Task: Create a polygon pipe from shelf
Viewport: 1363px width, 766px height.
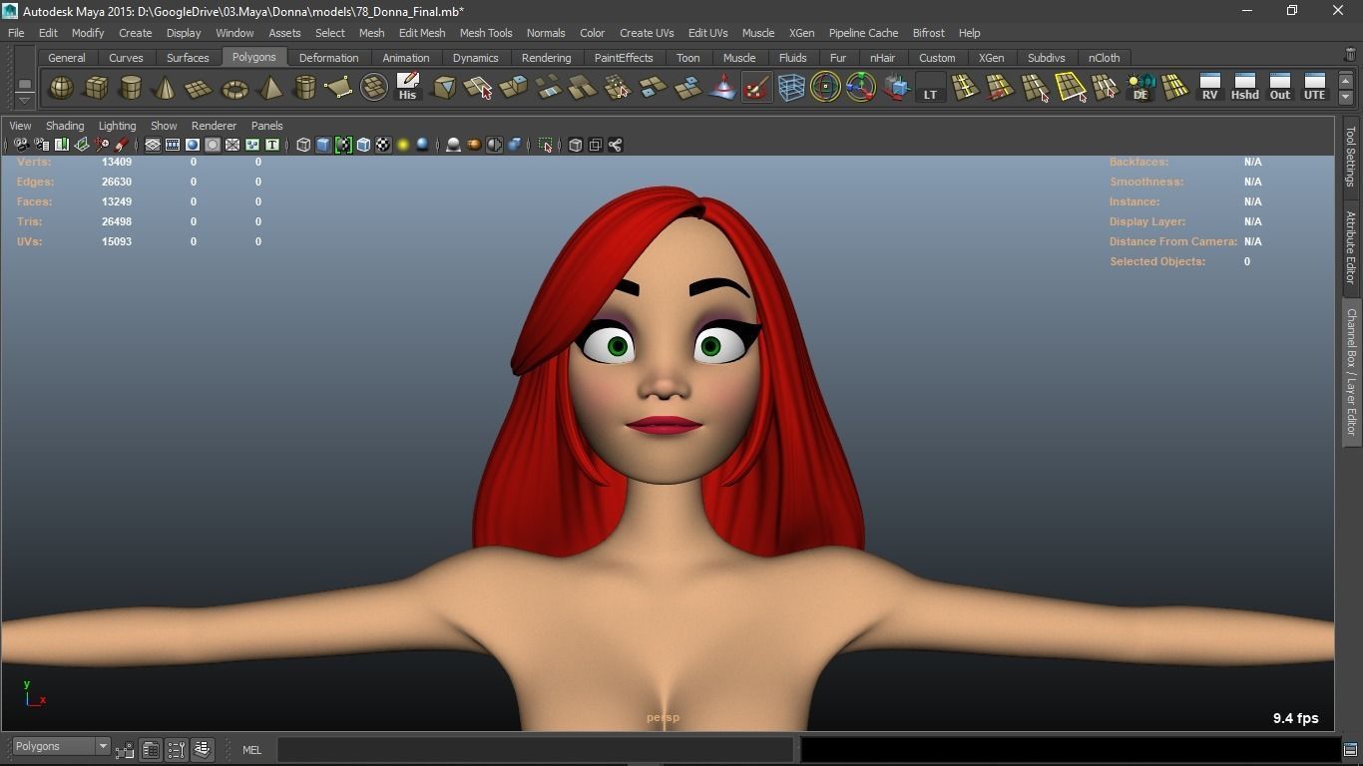Action: pos(304,89)
